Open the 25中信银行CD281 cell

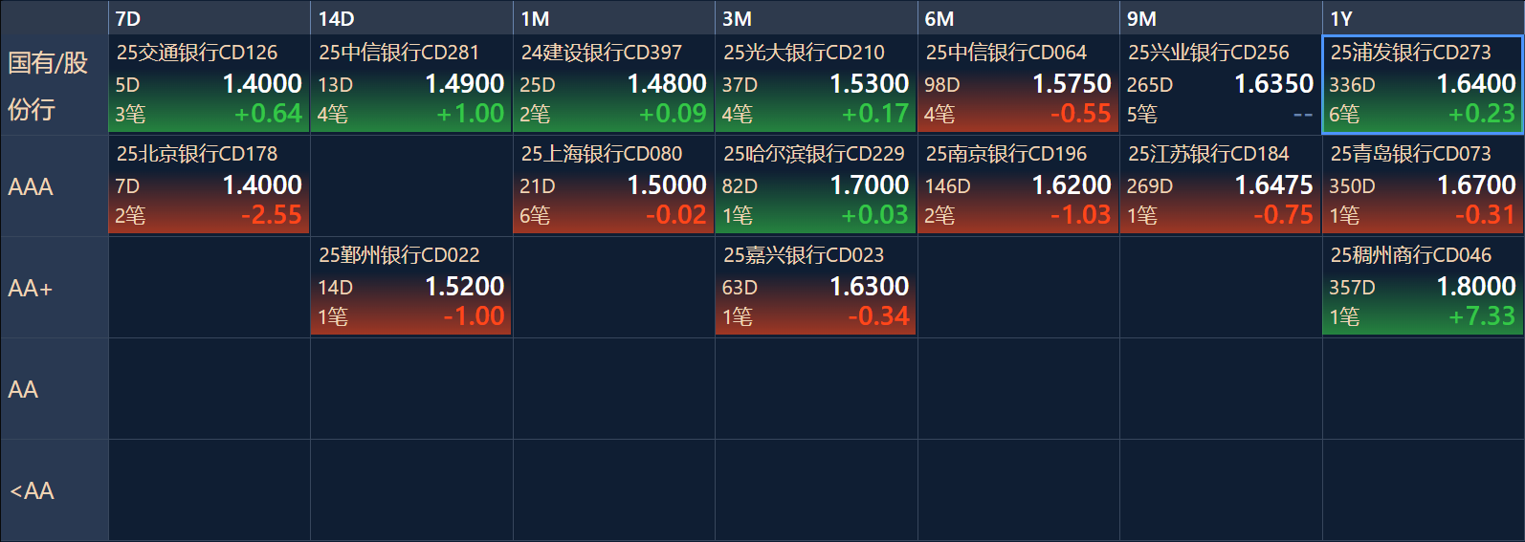tap(411, 84)
